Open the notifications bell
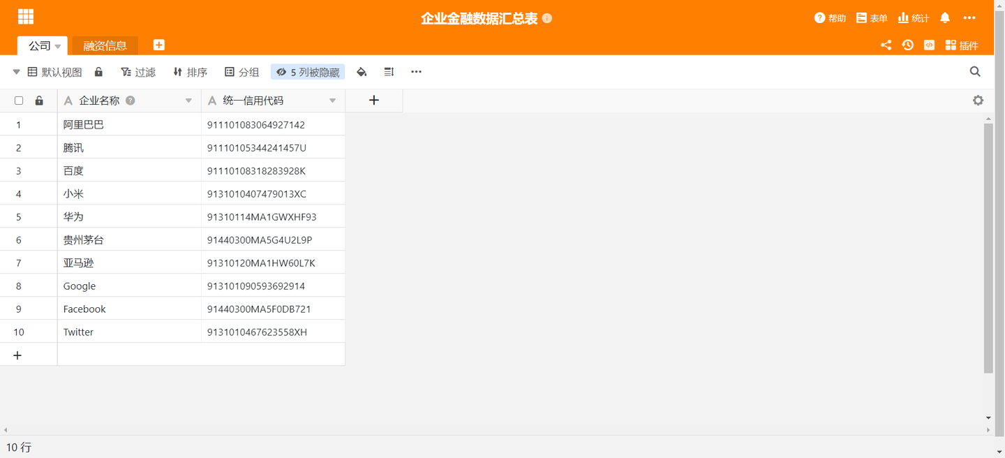 coord(945,17)
